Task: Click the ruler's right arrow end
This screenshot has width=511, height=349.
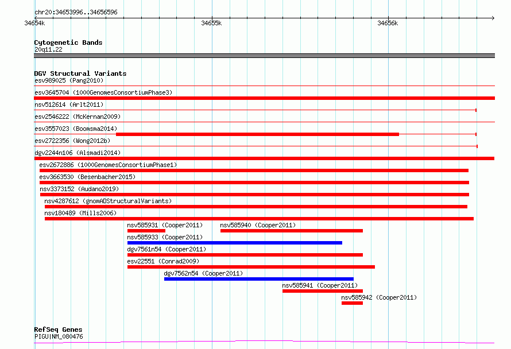Action: pyautogui.click(x=493, y=18)
